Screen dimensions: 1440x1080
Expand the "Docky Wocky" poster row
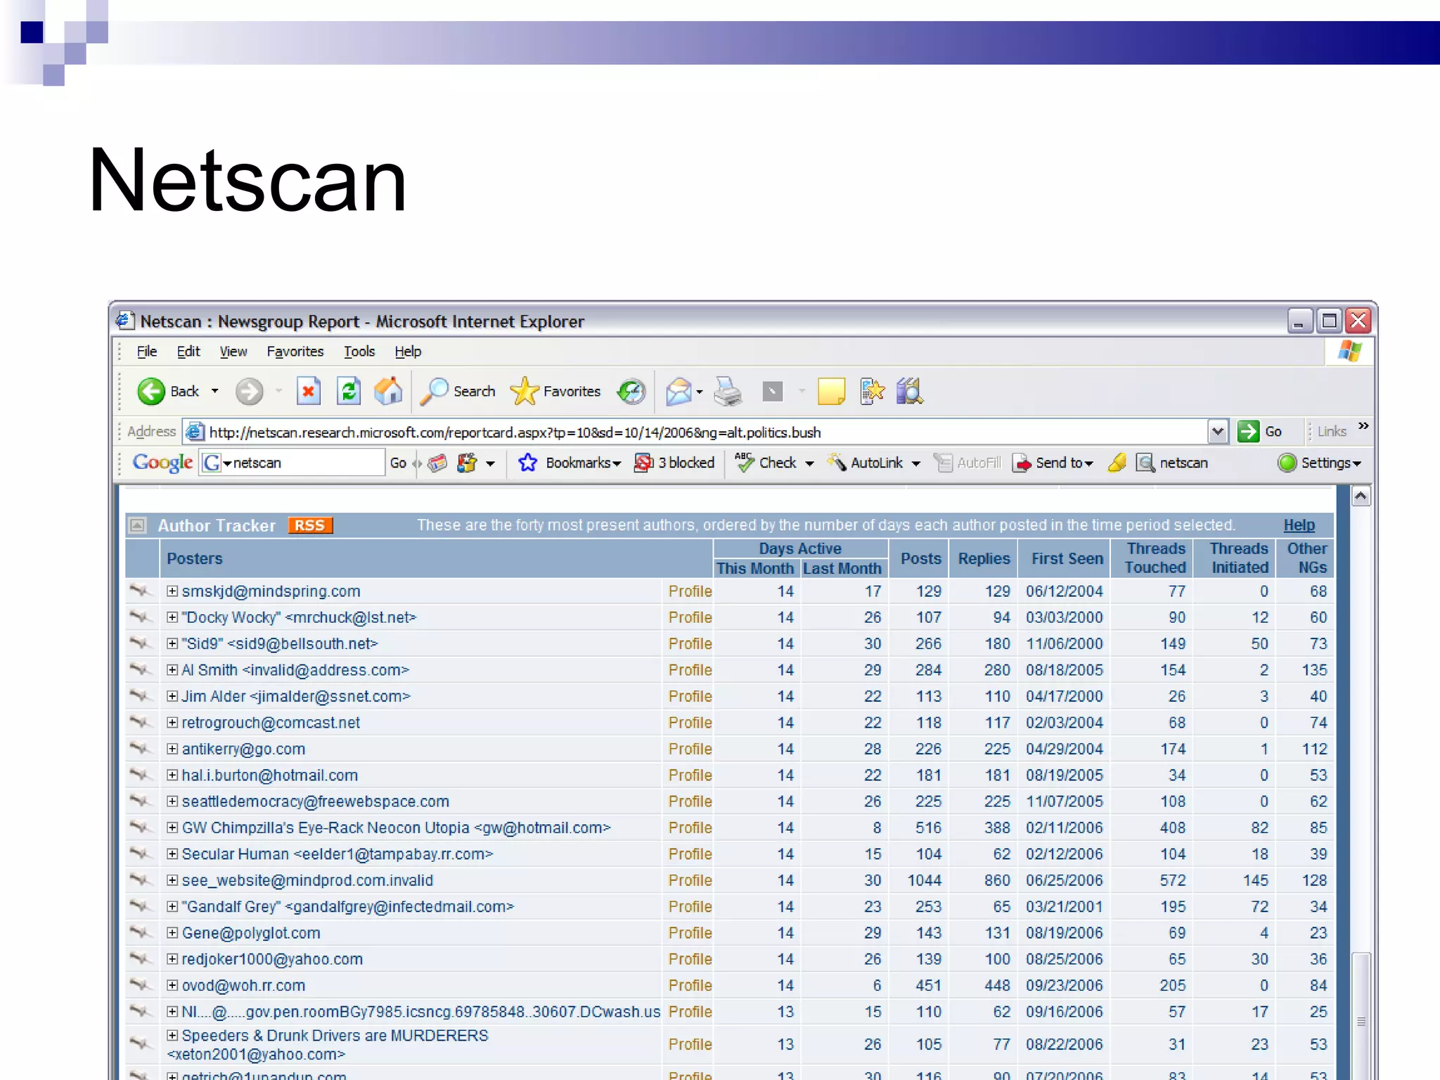pyautogui.click(x=172, y=617)
